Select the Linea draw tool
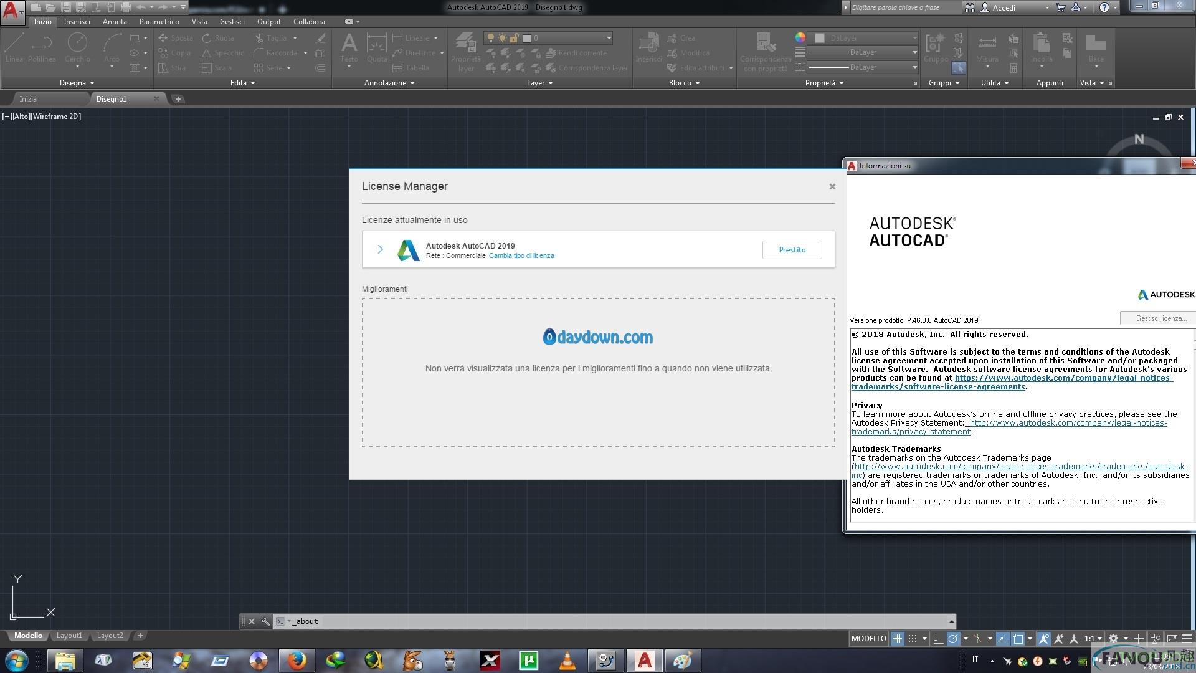The width and height of the screenshot is (1196, 673). coord(14,49)
